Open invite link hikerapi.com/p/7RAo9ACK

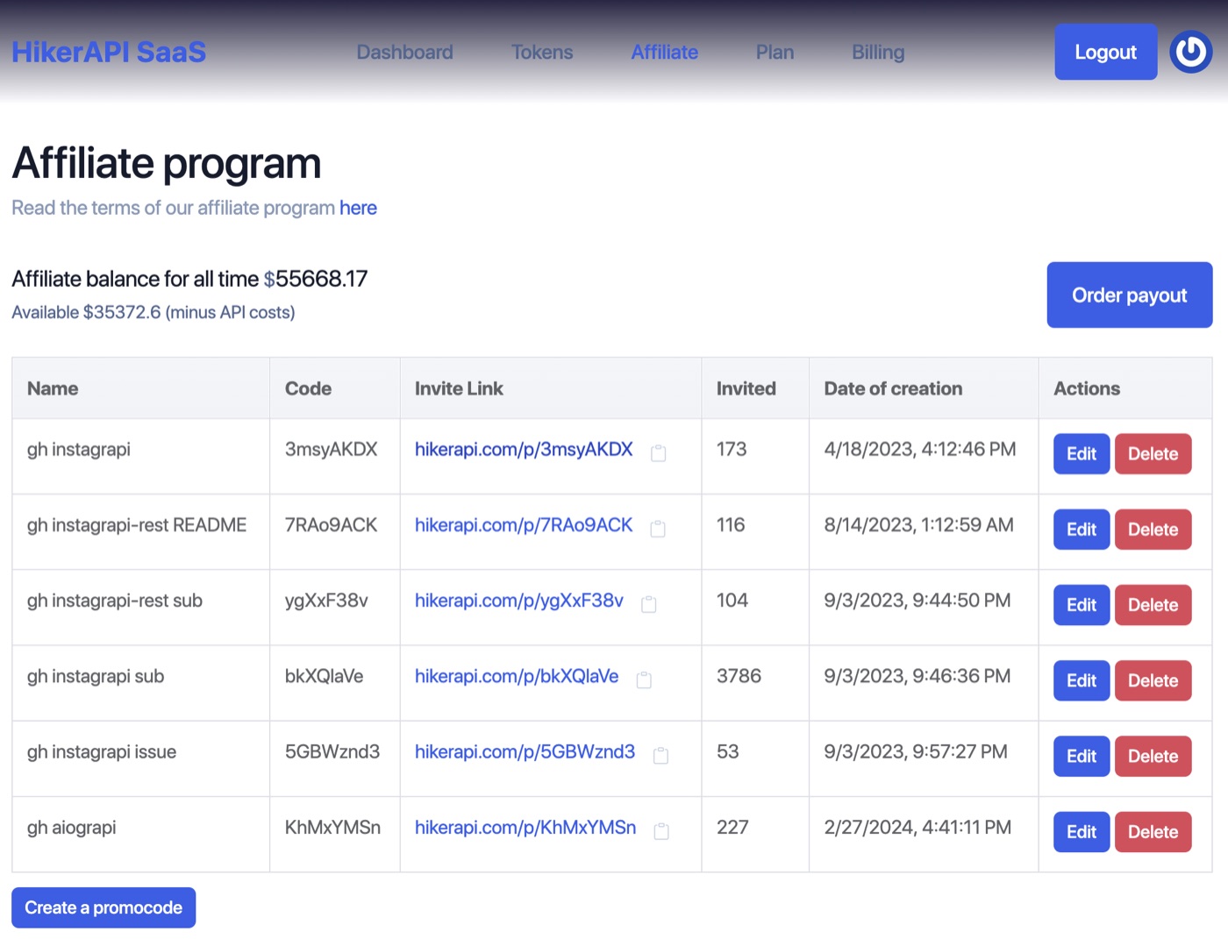point(524,524)
